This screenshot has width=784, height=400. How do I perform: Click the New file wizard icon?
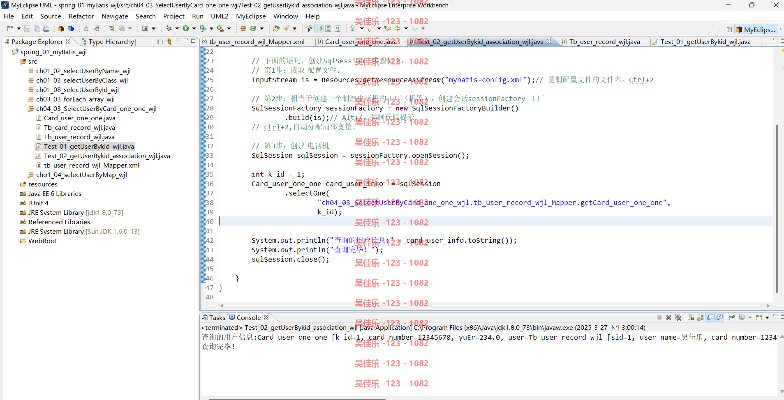point(10,28)
